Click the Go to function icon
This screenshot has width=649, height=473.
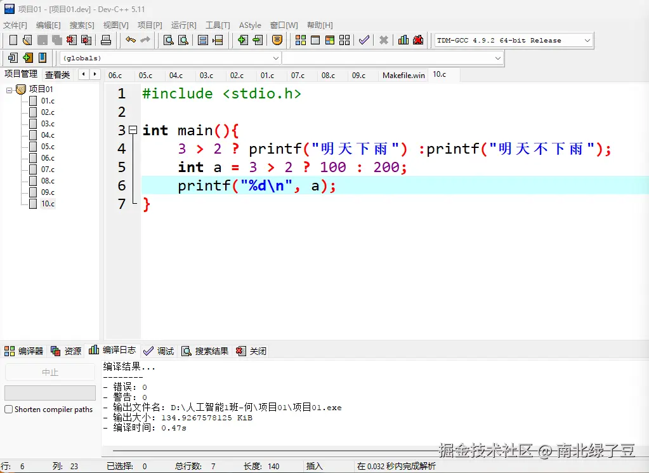(x=203, y=40)
